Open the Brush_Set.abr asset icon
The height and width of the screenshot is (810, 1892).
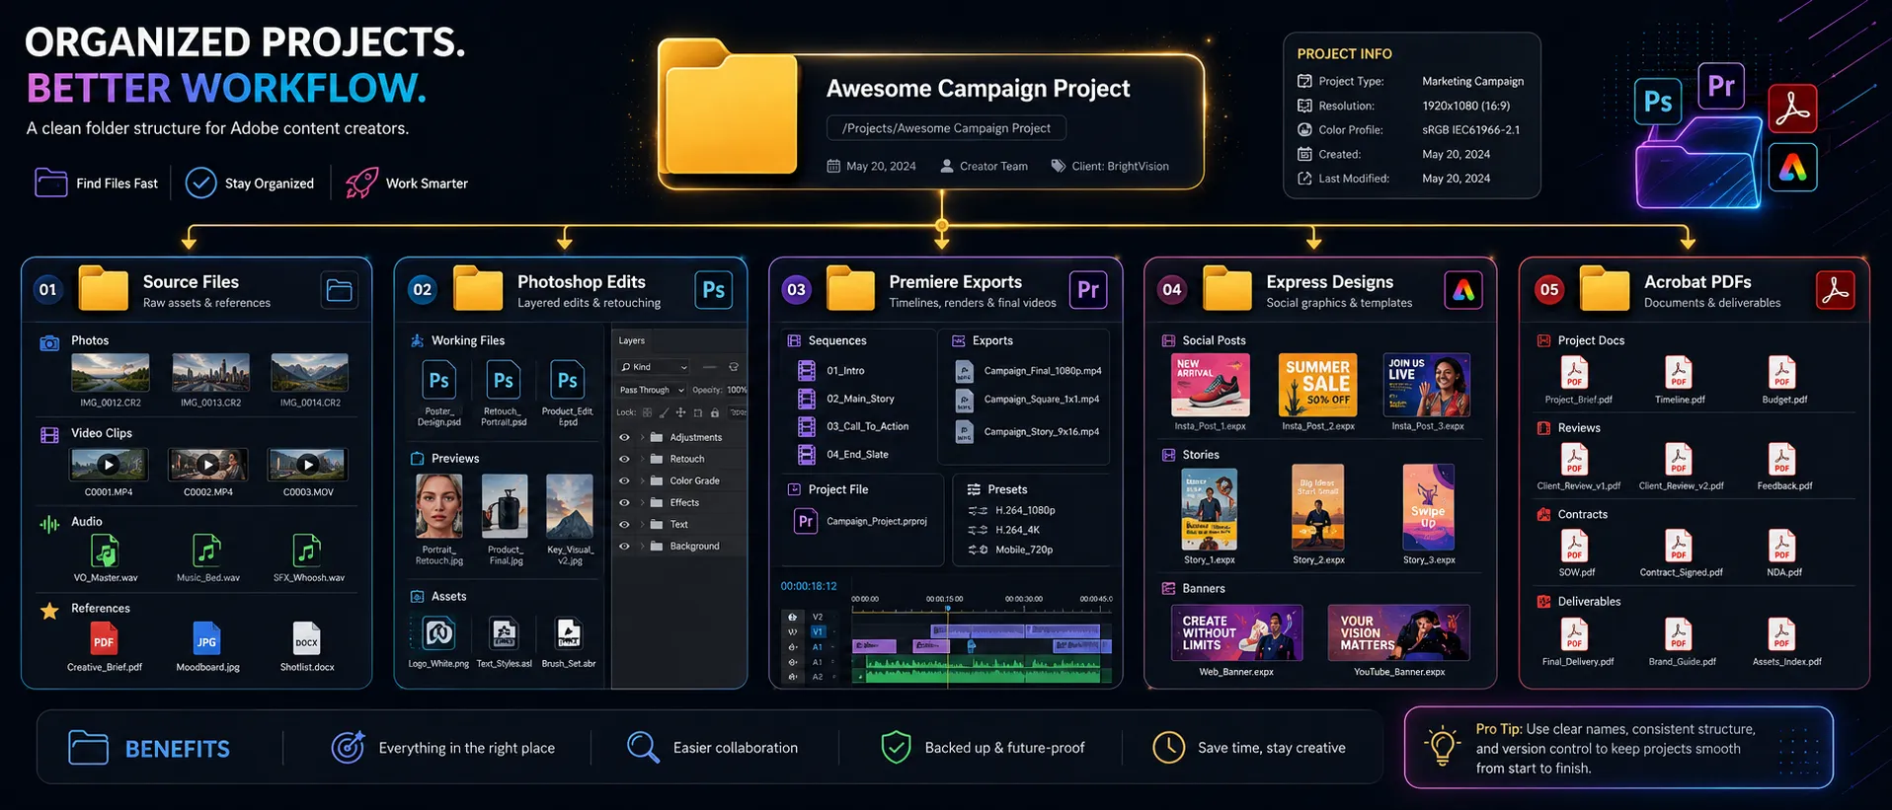(569, 633)
